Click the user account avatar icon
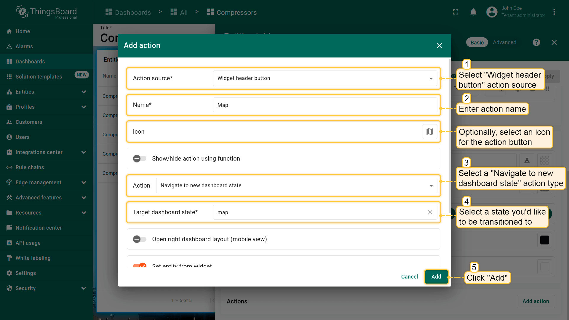This screenshot has width=569, height=320. 492,12
